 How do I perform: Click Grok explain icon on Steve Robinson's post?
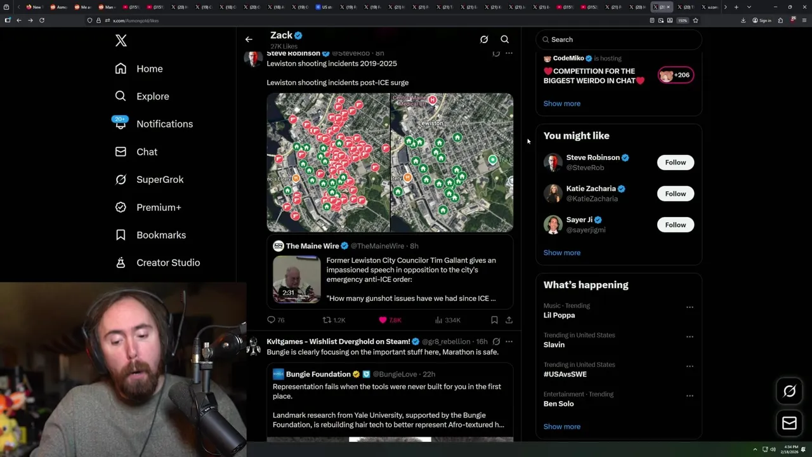(496, 53)
